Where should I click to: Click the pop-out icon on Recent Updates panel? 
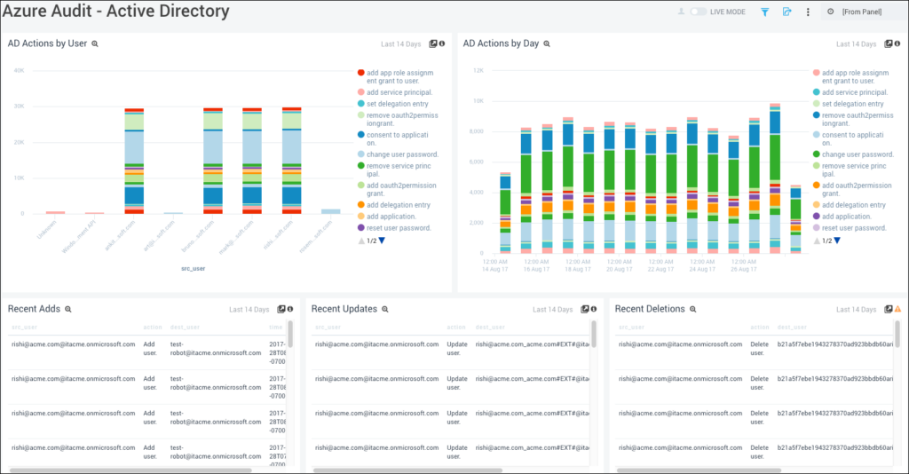click(584, 310)
